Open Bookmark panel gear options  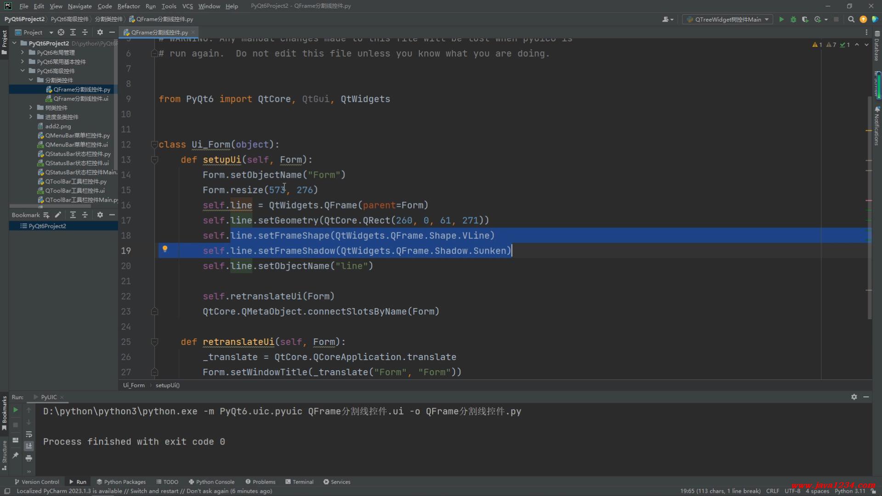tap(100, 215)
